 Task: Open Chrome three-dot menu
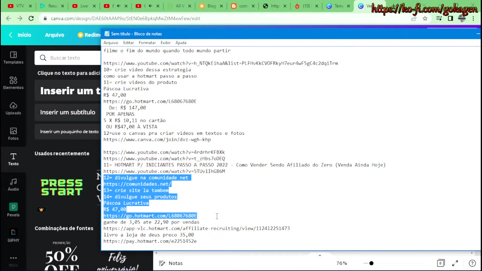click(473, 18)
